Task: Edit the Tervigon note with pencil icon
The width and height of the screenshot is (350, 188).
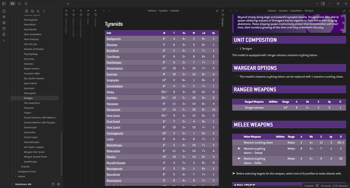Action: point(344,11)
